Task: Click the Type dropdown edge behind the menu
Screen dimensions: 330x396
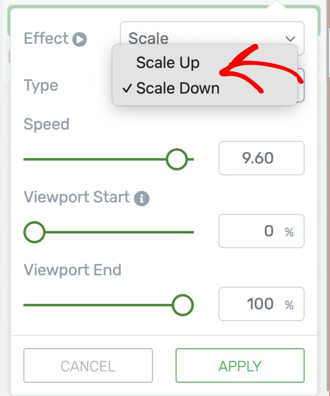Action: click(301, 86)
